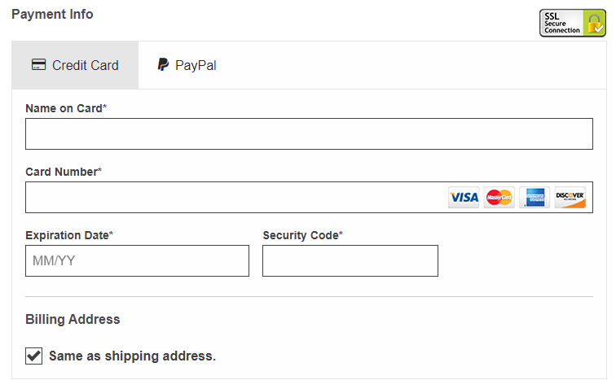The image size is (616, 380).
Task: Click the MasterCard logo
Action: (x=499, y=198)
